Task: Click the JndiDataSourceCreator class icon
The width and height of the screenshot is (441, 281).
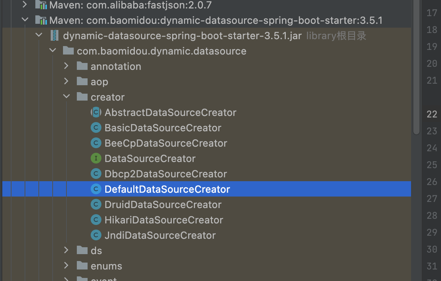Action: point(96,235)
